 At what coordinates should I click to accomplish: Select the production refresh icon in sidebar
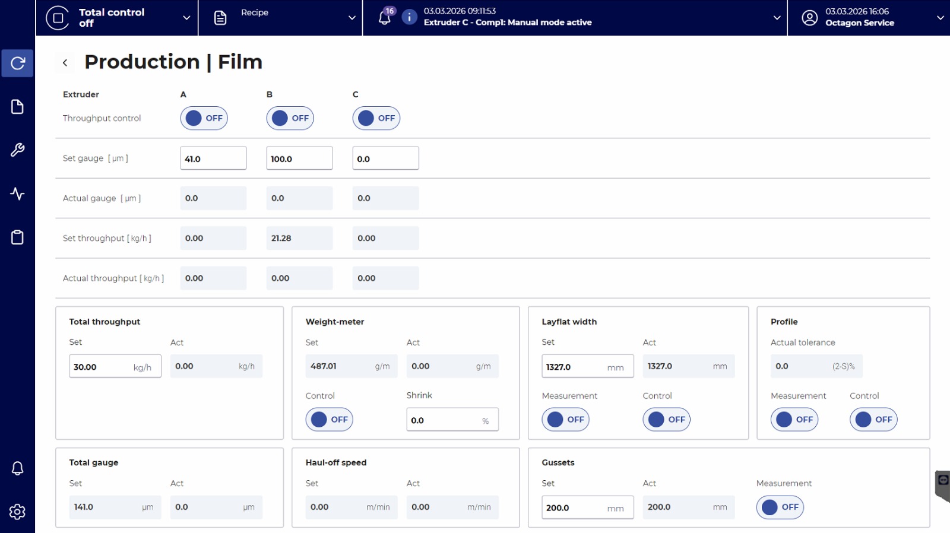(x=17, y=63)
